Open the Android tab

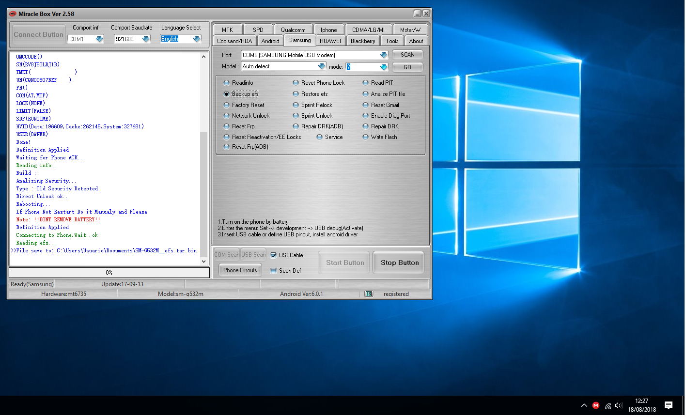click(x=270, y=41)
